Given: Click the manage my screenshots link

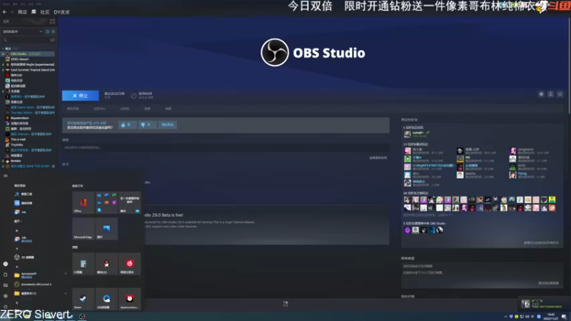Looking at the screenshot, I should 548,283.
